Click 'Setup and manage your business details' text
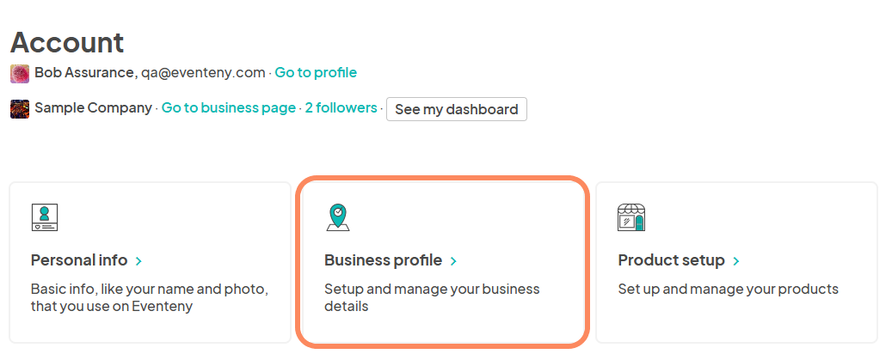Image resolution: width=892 pixels, height=354 pixels. (432, 297)
